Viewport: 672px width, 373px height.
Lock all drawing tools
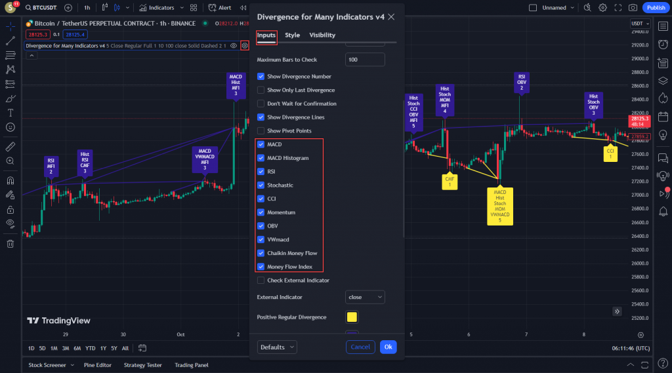coord(10,210)
